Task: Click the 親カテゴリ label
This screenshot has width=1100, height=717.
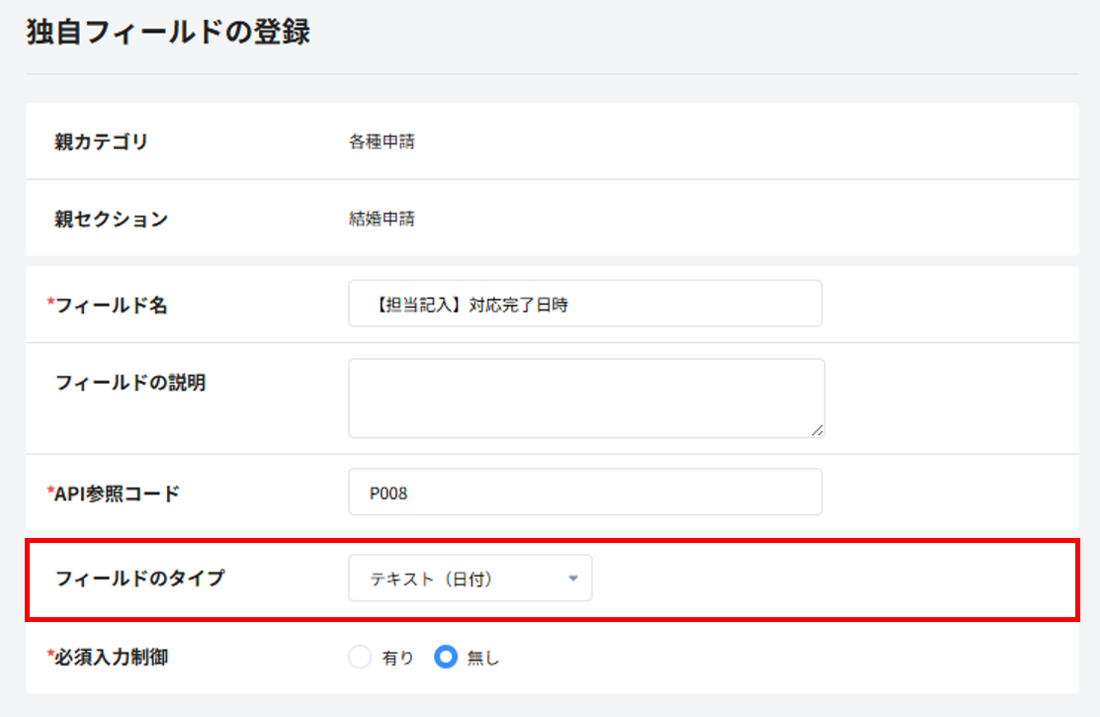Action: pyautogui.click(x=101, y=141)
